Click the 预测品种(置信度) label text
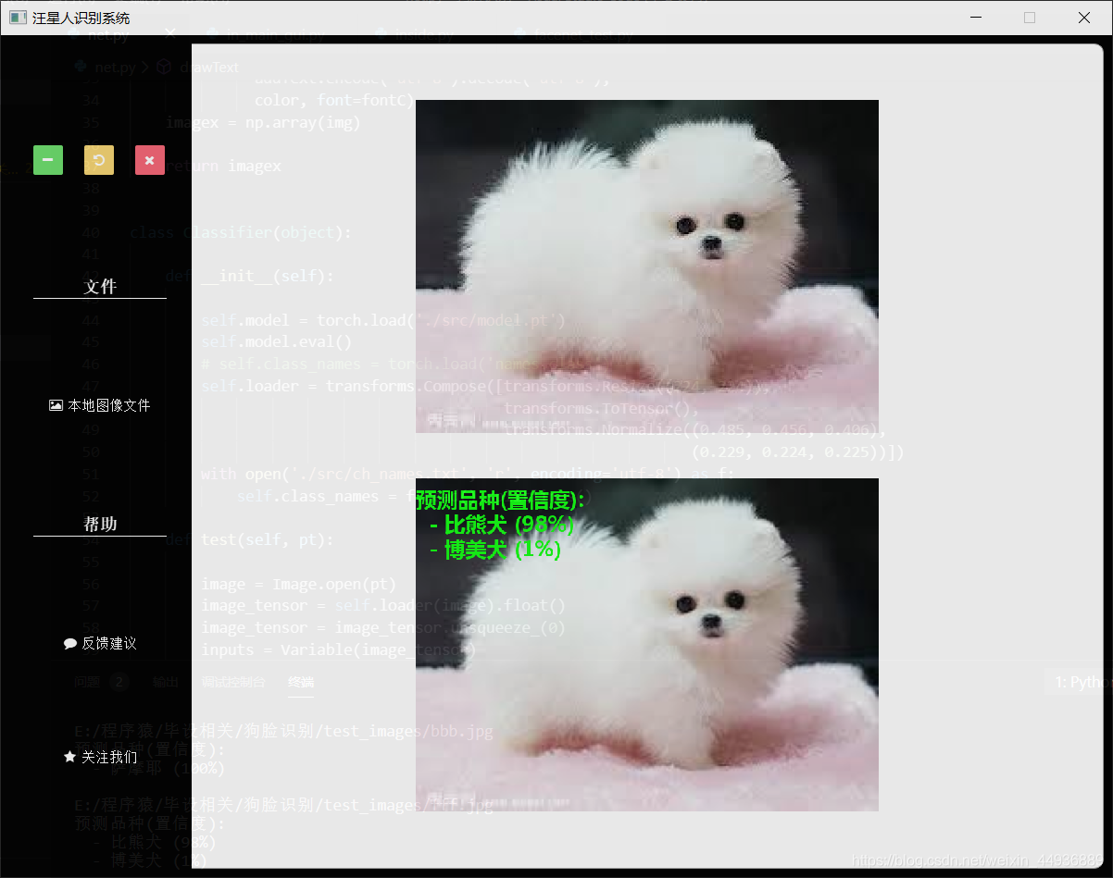1113x878 pixels. point(501,501)
